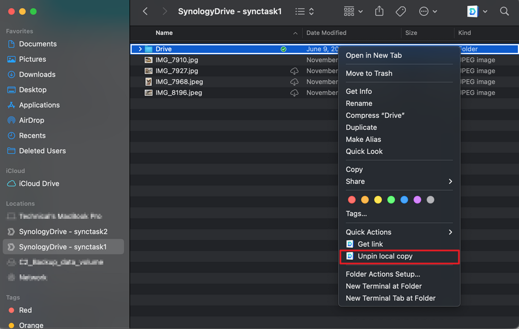
Task: Sort by the Name column header
Action: 164,33
